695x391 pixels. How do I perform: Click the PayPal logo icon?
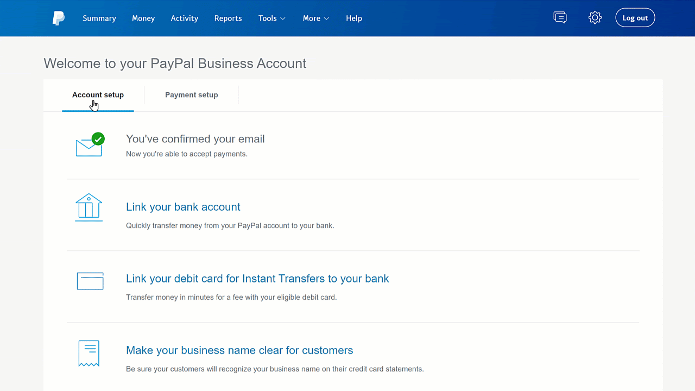[x=58, y=18]
